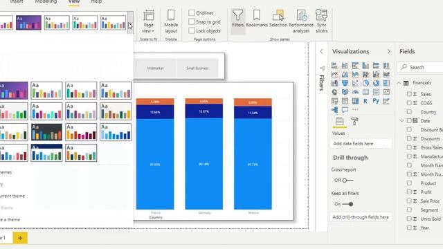This screenshot has width=443, height=249.
Task: Click the Fields search box
Action: point(421,67)
